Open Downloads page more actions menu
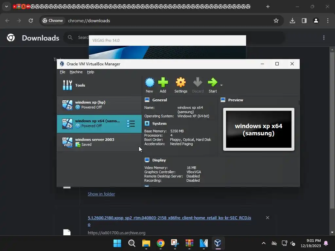The height and width of the screenshot is (251, 335). coord(324,38)
